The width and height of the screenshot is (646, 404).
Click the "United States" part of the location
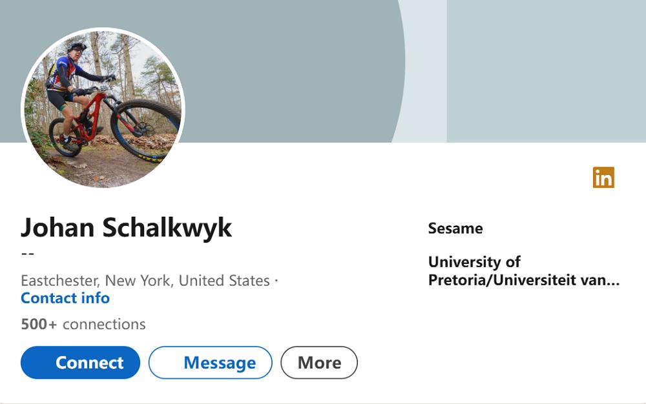click(224, 281)
